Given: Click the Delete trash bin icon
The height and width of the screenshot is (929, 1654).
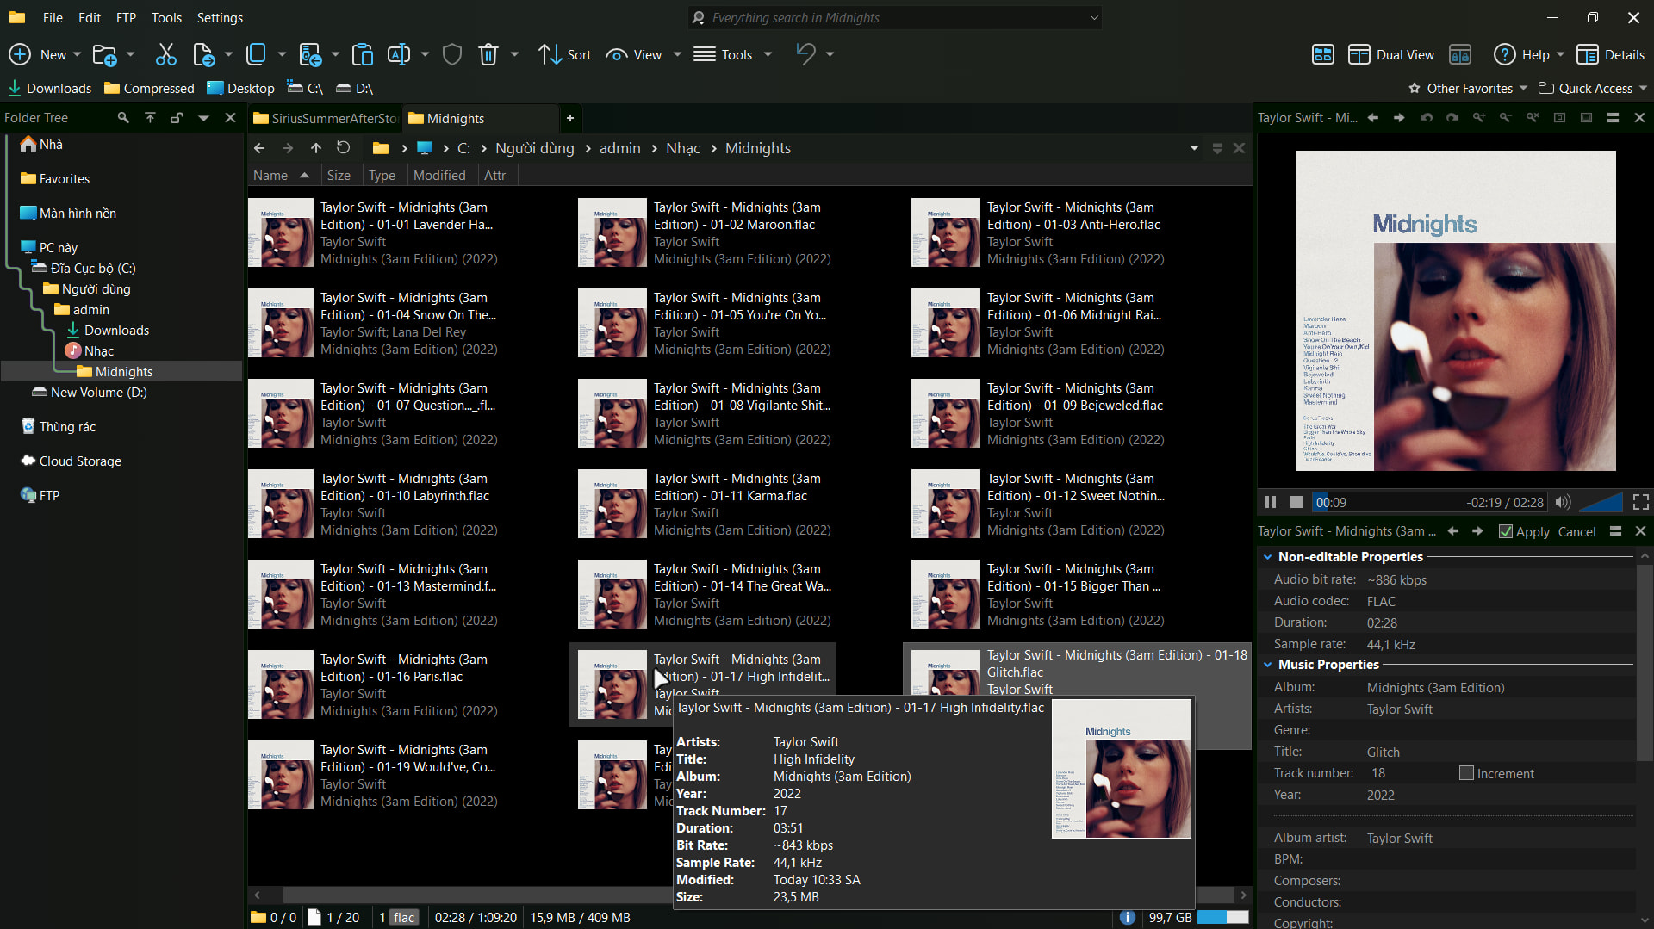Looking at the screenshot, I should pyautogui.click(x=488, y=54).
